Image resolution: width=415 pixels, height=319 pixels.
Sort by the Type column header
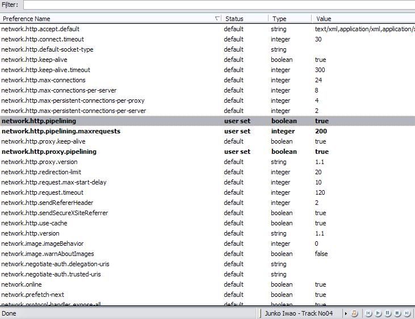(290, 19)
